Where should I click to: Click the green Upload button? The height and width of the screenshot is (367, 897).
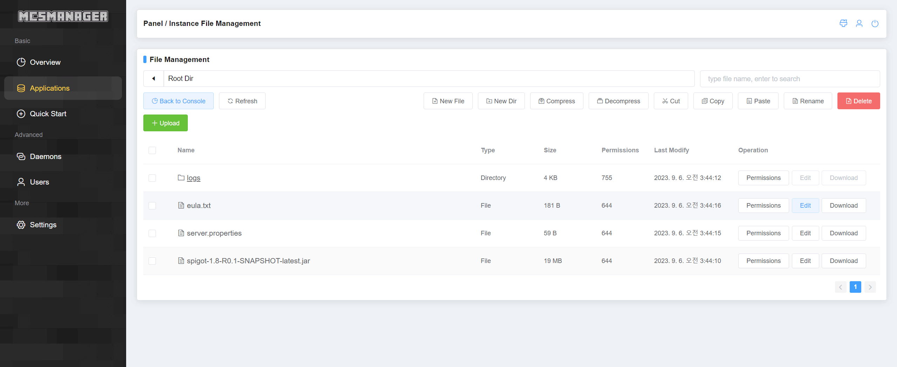click(165, 123)
